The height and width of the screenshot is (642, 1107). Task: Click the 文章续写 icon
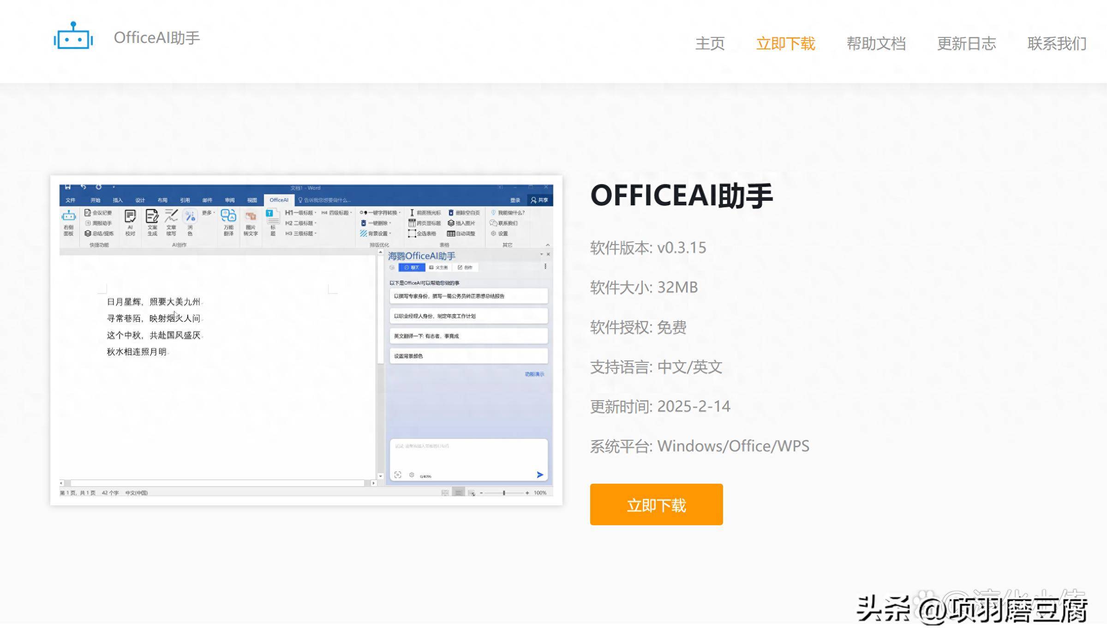click(x=171, y=222)
